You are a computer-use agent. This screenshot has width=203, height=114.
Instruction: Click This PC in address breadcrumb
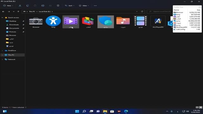coord(32,11)
